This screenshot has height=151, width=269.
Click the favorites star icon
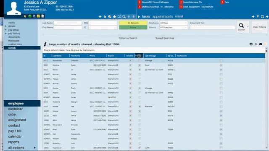click(114, 17)
